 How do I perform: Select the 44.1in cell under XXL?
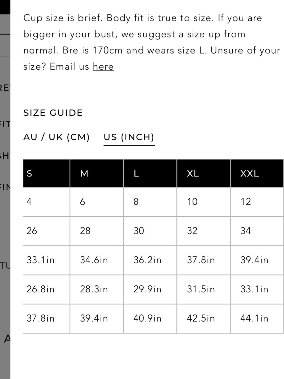(257, 318)
